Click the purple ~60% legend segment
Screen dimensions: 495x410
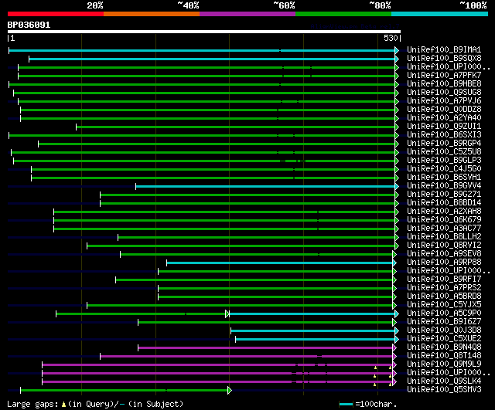click(247, 14)
